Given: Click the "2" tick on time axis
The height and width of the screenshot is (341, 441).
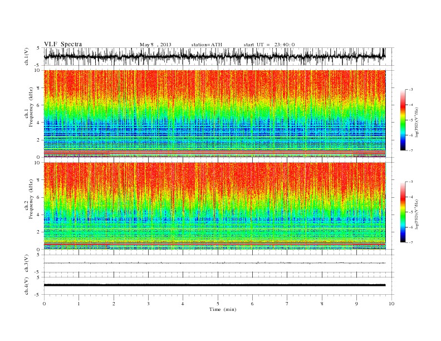Looking at the screenshot, I should coord(114,304).
